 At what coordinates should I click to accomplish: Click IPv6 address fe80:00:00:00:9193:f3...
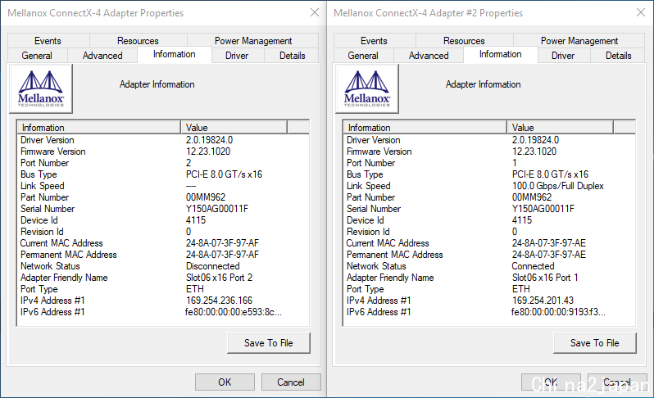tap(558, 312)
